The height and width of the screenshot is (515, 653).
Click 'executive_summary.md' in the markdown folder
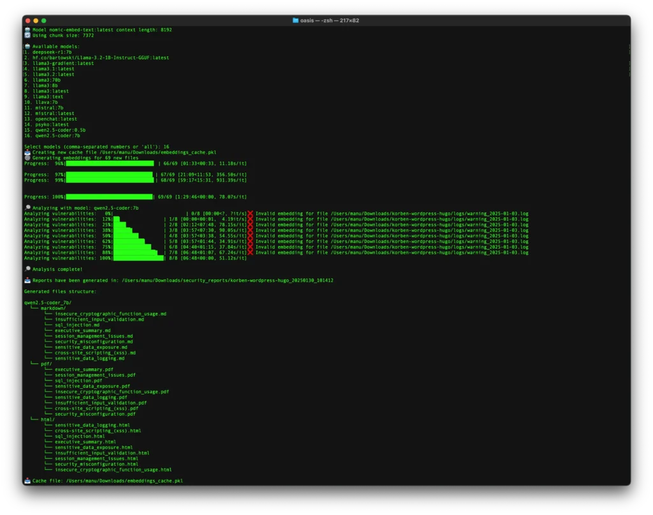pos(83,331)
